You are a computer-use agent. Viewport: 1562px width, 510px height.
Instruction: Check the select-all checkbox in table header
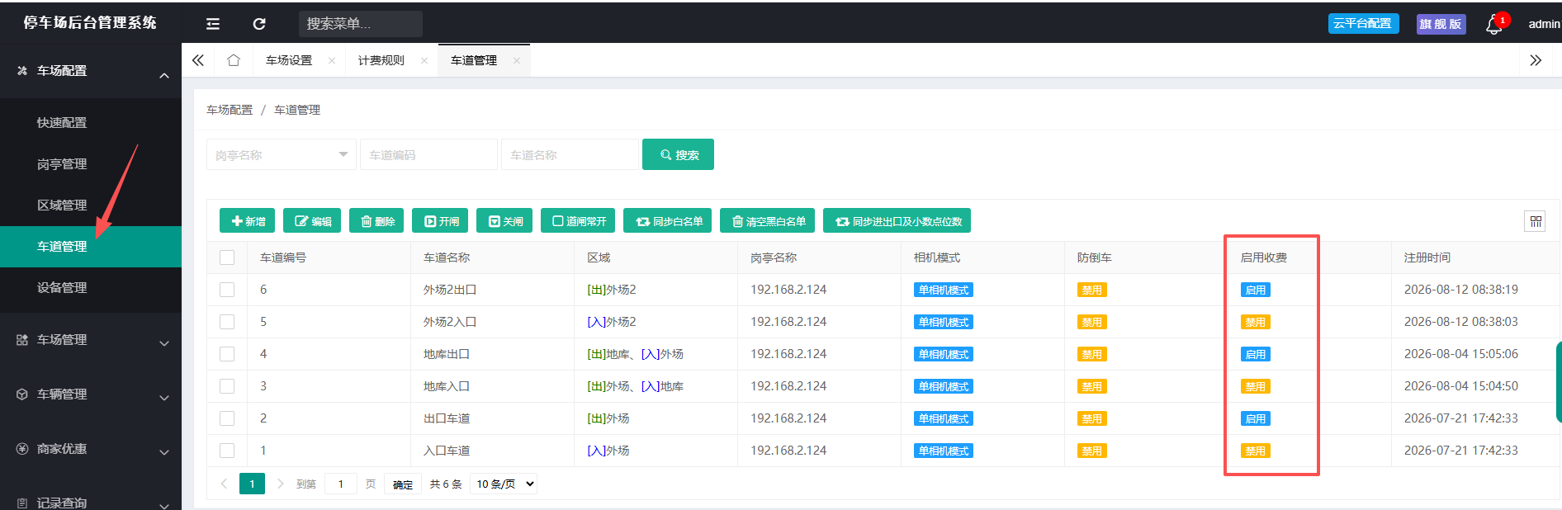tap(227, 257)
